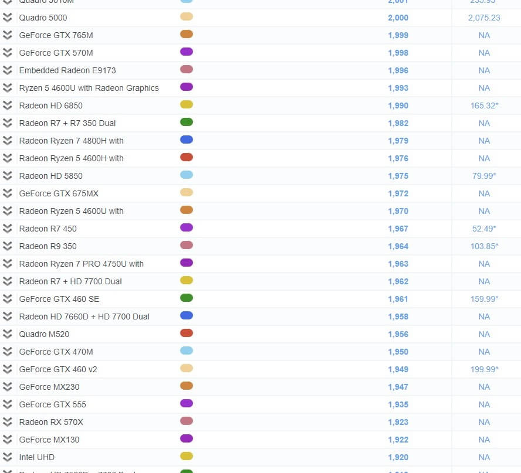This screenshot has width=521, height=473.
Task: Click green swatch for Radeon R7 + R7 350 Dual
Action: pyautogui.click(x=187, y=122)
